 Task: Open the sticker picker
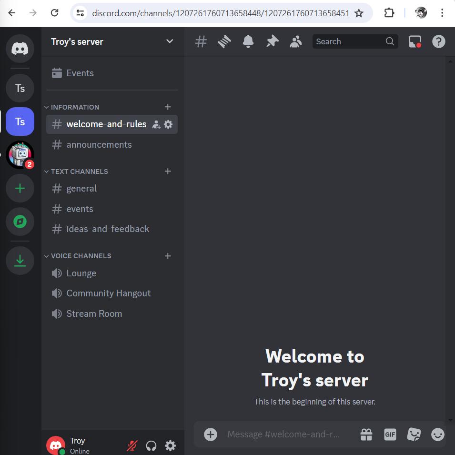tap(414, 434)
